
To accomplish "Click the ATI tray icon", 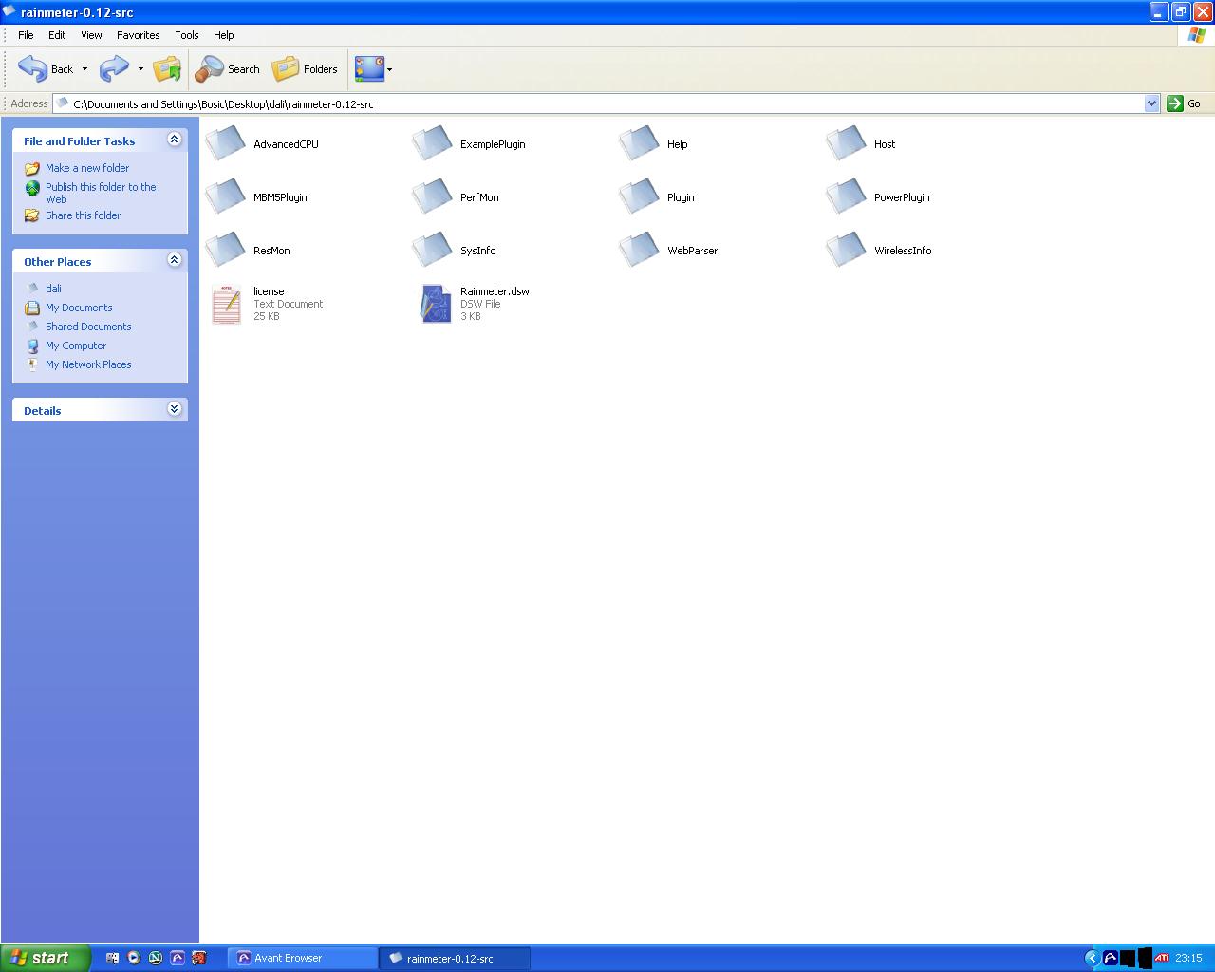I will (1162, 958).
